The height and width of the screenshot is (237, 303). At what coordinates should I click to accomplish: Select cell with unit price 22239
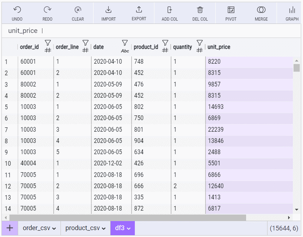click(x=216, y=130)
